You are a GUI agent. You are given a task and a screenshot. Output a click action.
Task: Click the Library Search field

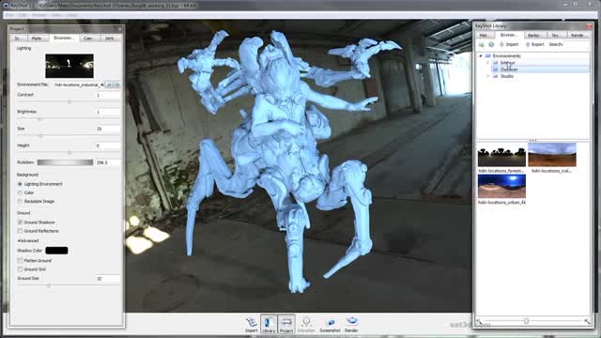click(x=577, y=44)
